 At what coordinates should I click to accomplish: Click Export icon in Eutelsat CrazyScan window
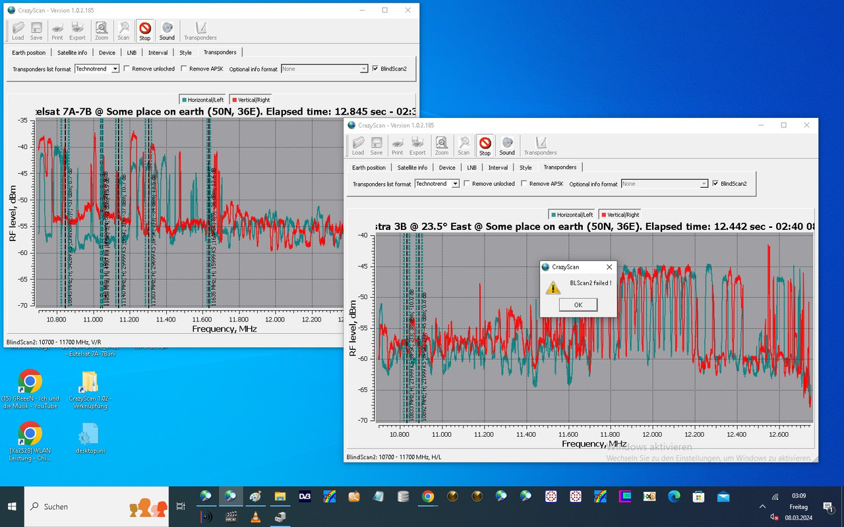pos(78,30)
